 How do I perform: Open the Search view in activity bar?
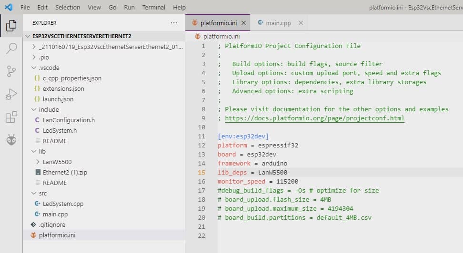pos(11,49)
